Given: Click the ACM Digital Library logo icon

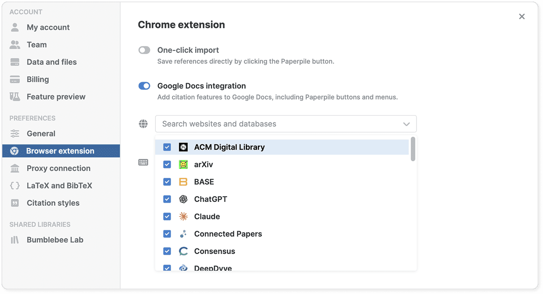Looking at the screenshot, I should click(x=183, y=147).
